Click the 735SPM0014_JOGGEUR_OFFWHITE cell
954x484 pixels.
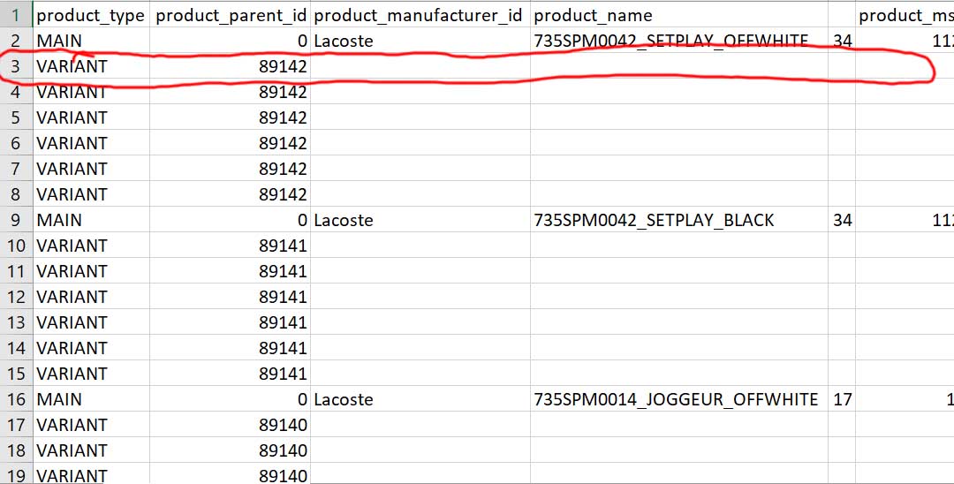pos(679,399)
